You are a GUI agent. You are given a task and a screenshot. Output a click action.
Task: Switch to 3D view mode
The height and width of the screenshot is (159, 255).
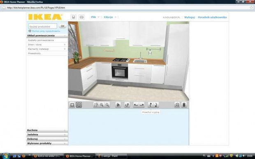pyautogui.click(x=79, y=105)
